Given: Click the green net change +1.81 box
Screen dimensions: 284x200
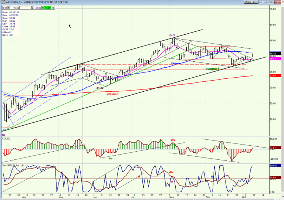Looking at the screenshot, I should [x=47, y=8].
